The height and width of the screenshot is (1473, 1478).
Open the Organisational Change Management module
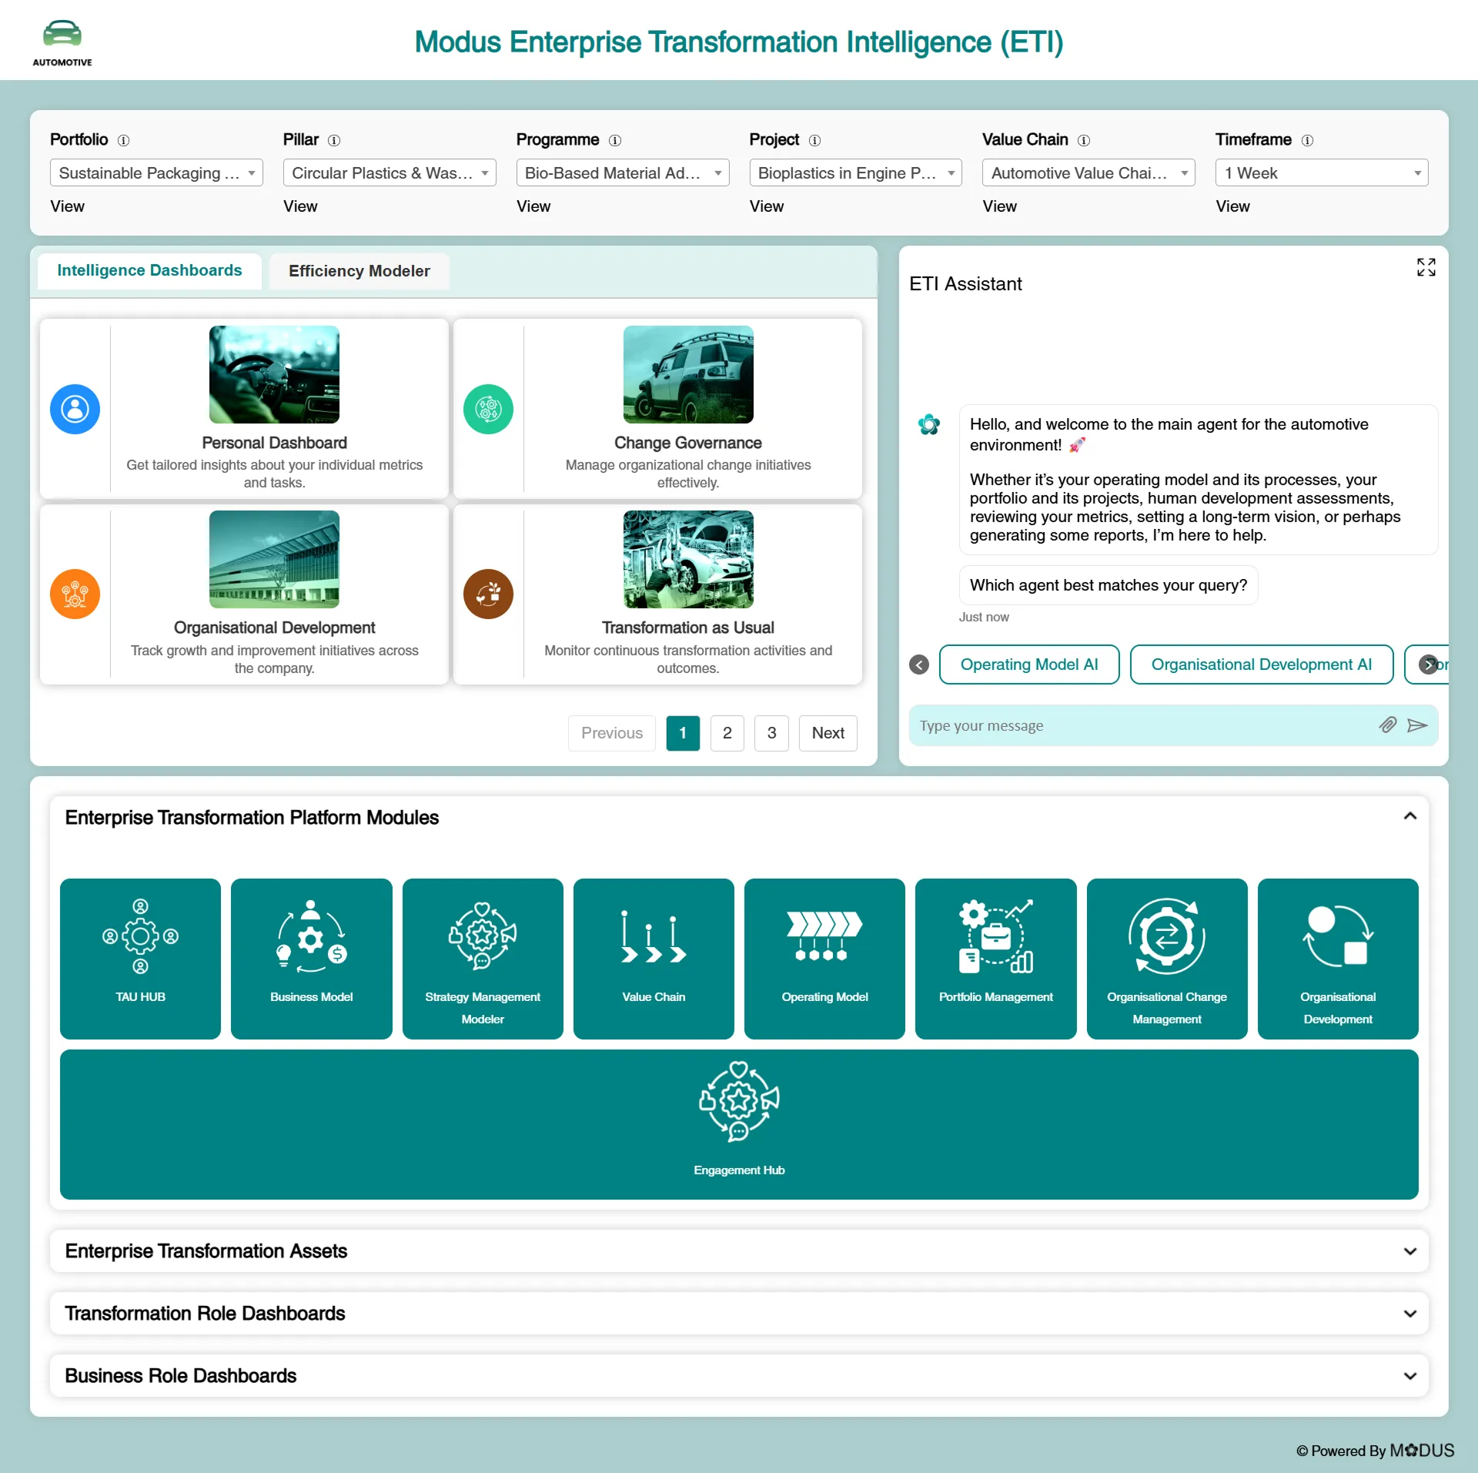tap(1167, 959)
